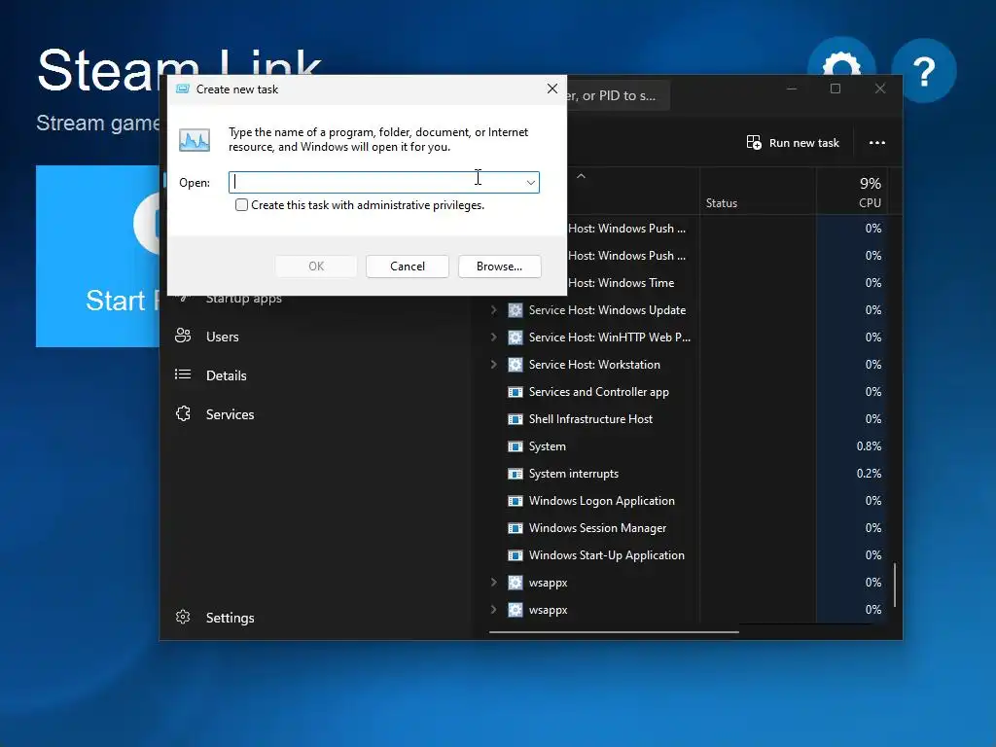Expand Service Host: Workstation row
This screenshot has height=747, width=996.
(493, 365)
